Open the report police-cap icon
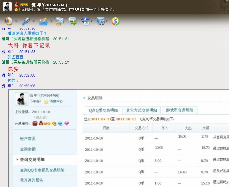 (x=85, y=21)
